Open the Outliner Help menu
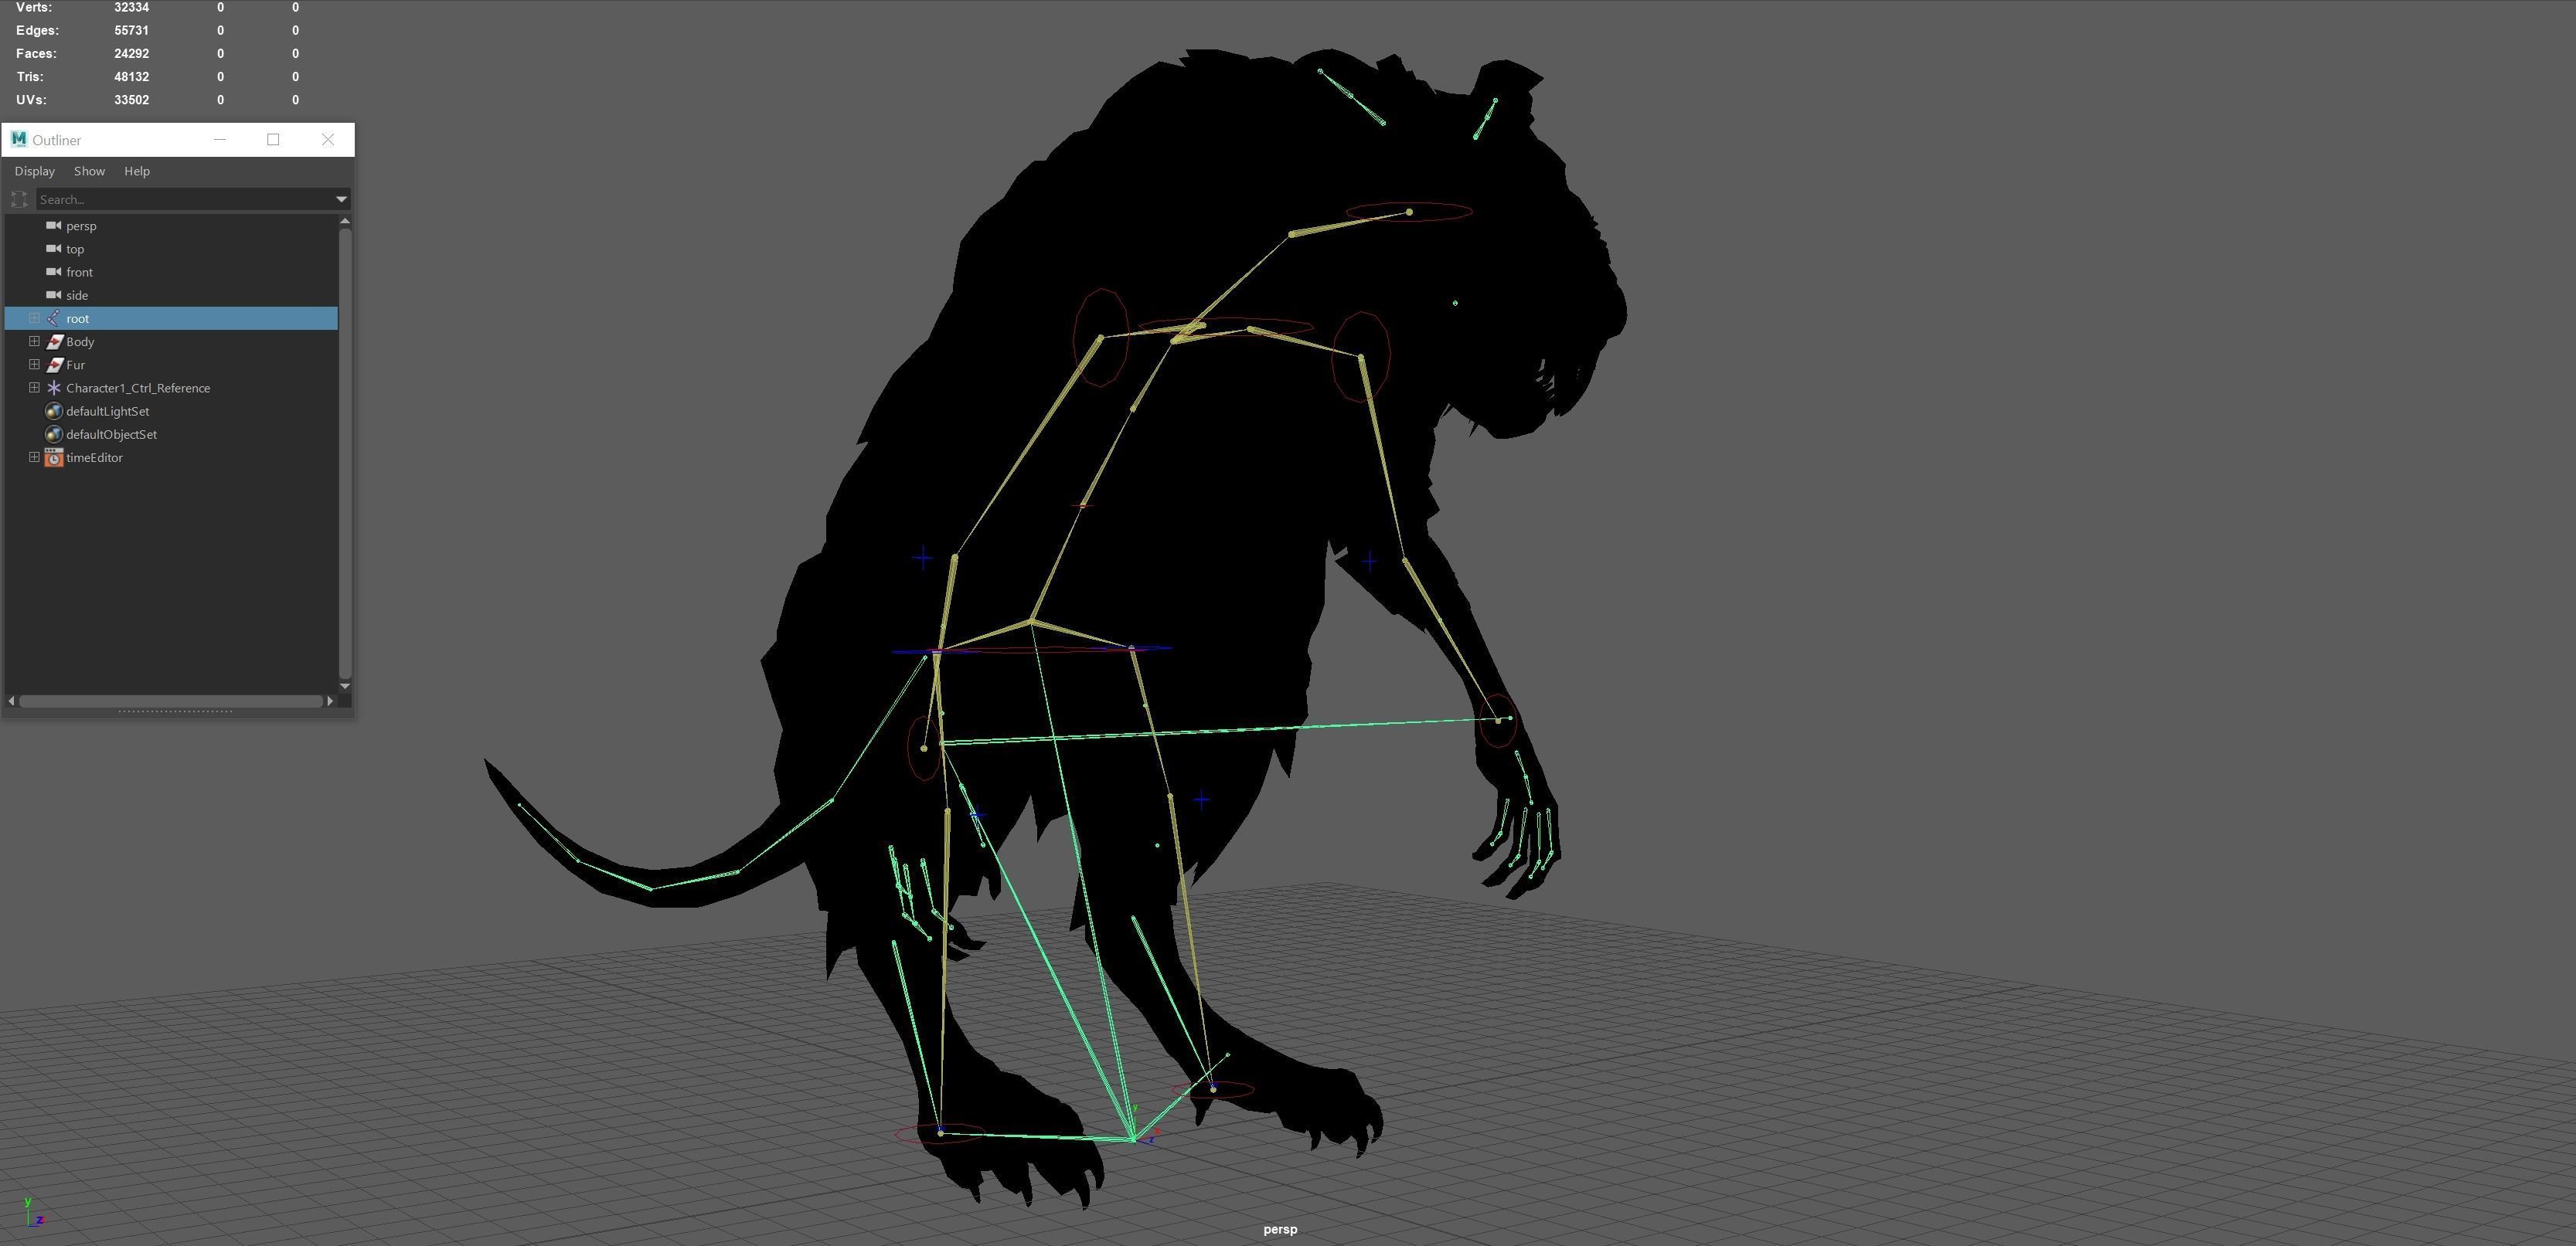Screen dimensions: 2576x1246 click(x=137, y=171)
